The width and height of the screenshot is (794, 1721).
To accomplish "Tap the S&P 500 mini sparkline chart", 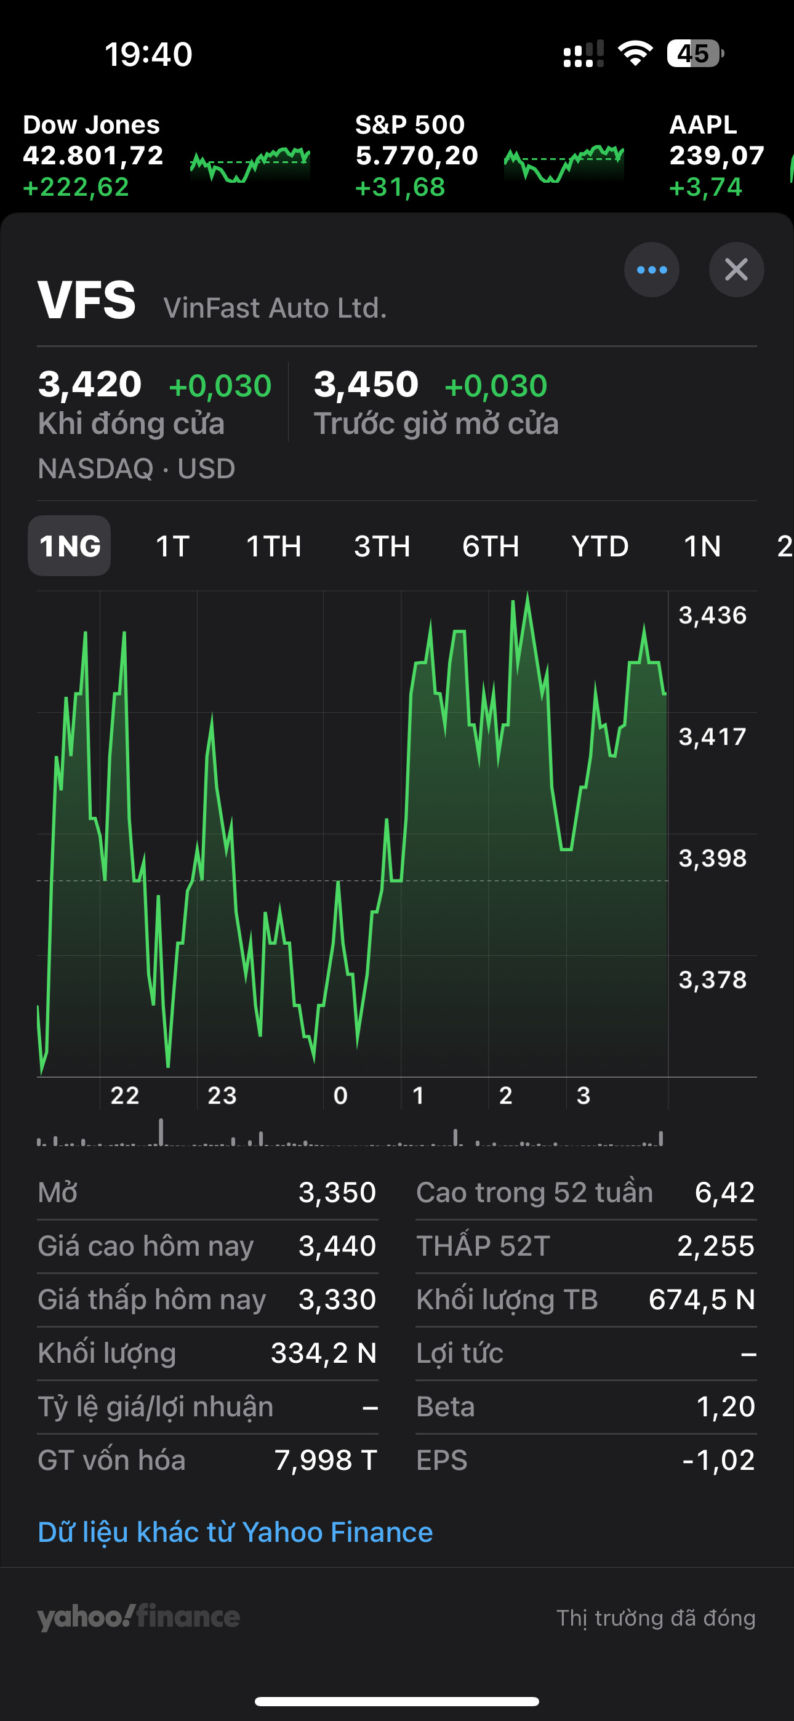I will 564,164.
